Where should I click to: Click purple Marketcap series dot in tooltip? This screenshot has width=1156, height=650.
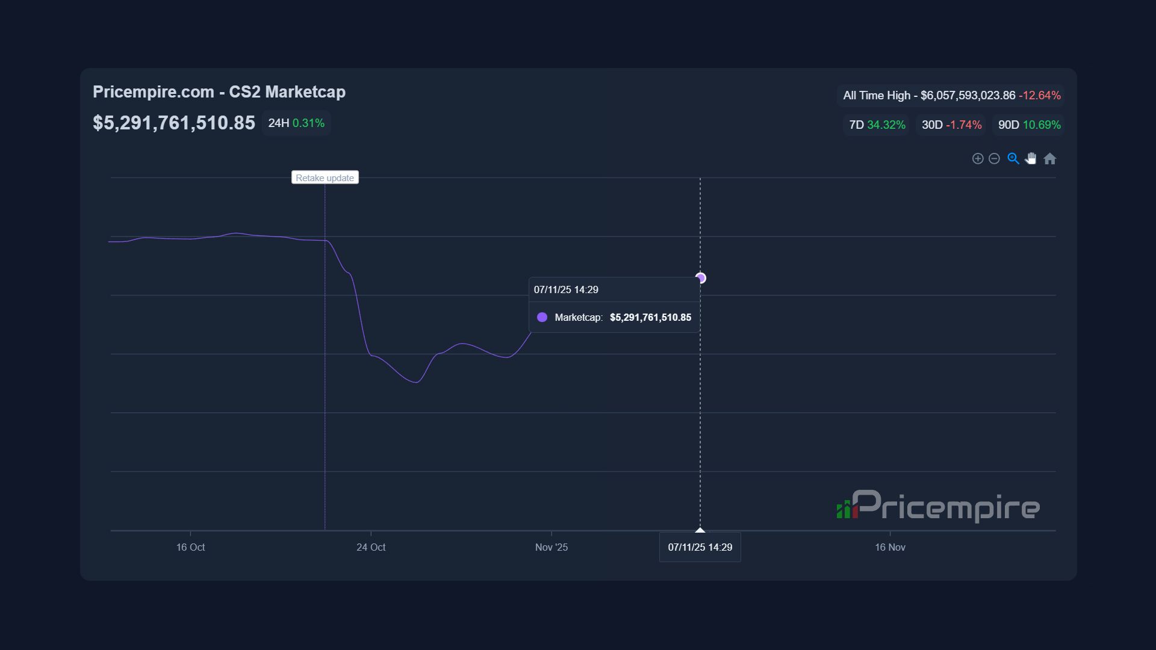tap(542, 317)
